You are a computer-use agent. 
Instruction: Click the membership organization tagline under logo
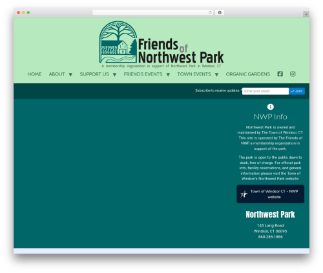pos(161,66)
